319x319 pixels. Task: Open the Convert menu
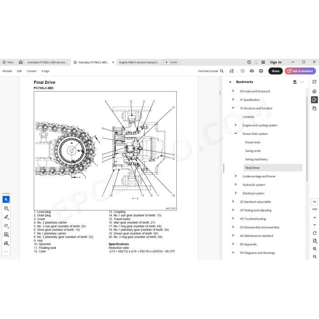pyautogui.click(x=31, y=71)
